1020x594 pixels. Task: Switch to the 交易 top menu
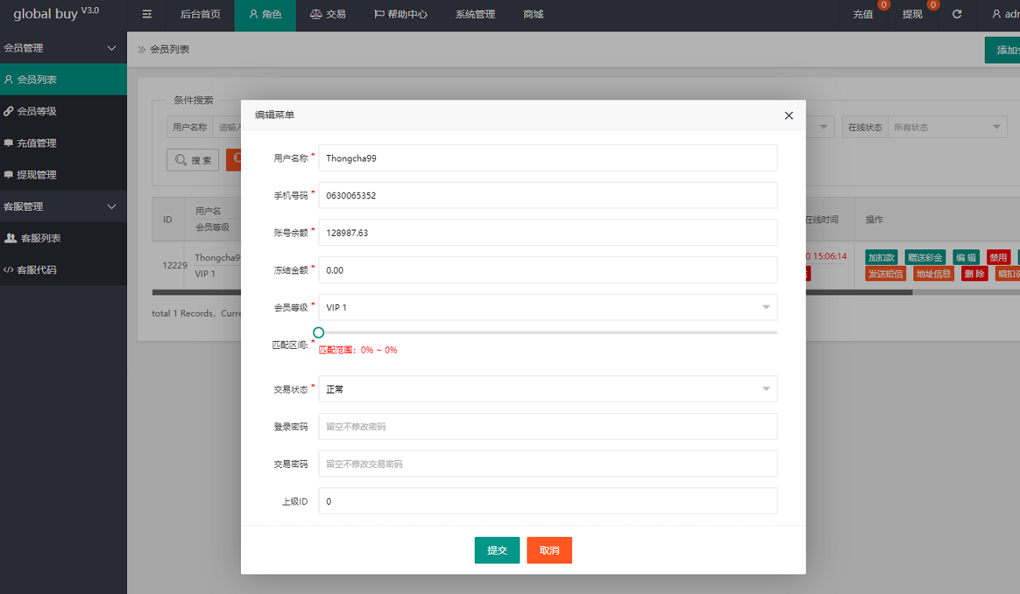coord(328,14)
